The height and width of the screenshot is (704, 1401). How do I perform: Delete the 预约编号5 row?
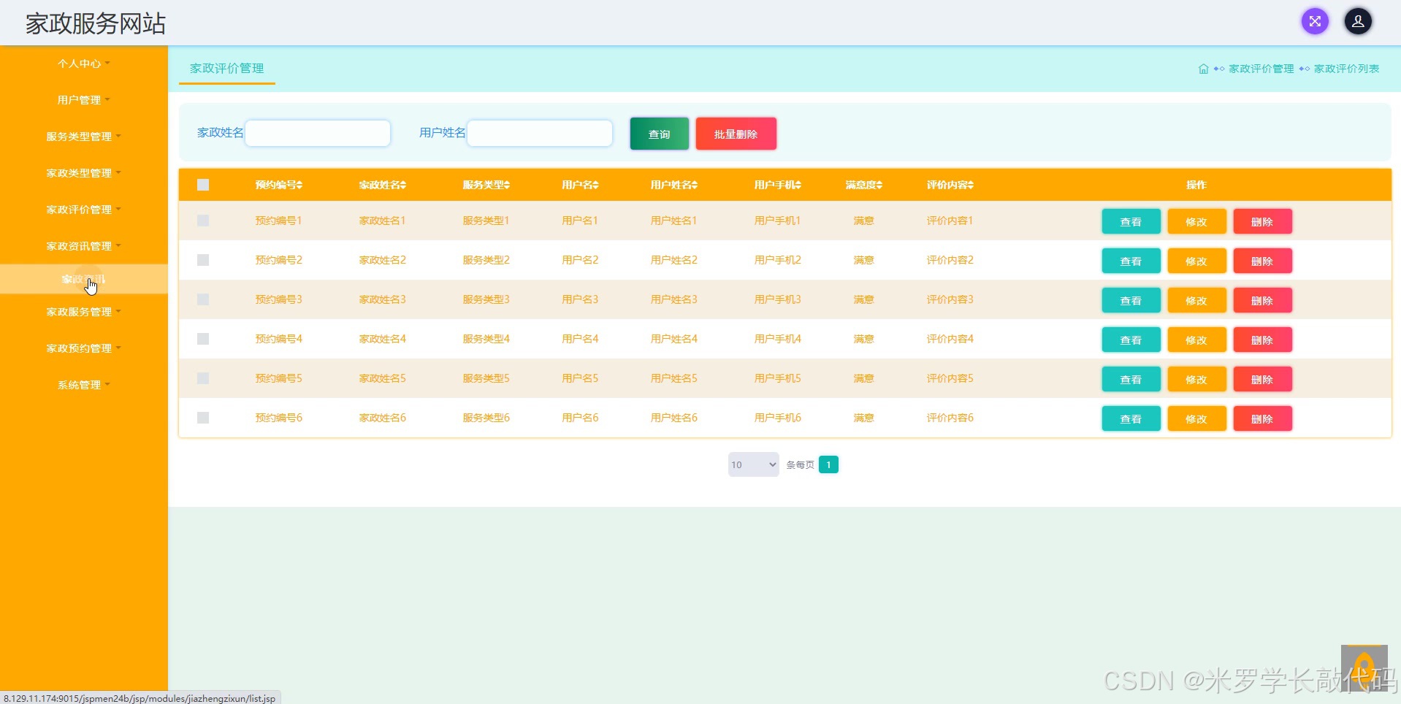pos(1262,379)
